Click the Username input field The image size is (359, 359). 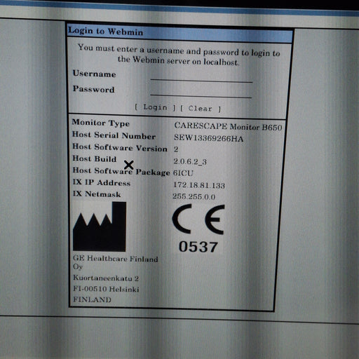(x=201, y=76)
